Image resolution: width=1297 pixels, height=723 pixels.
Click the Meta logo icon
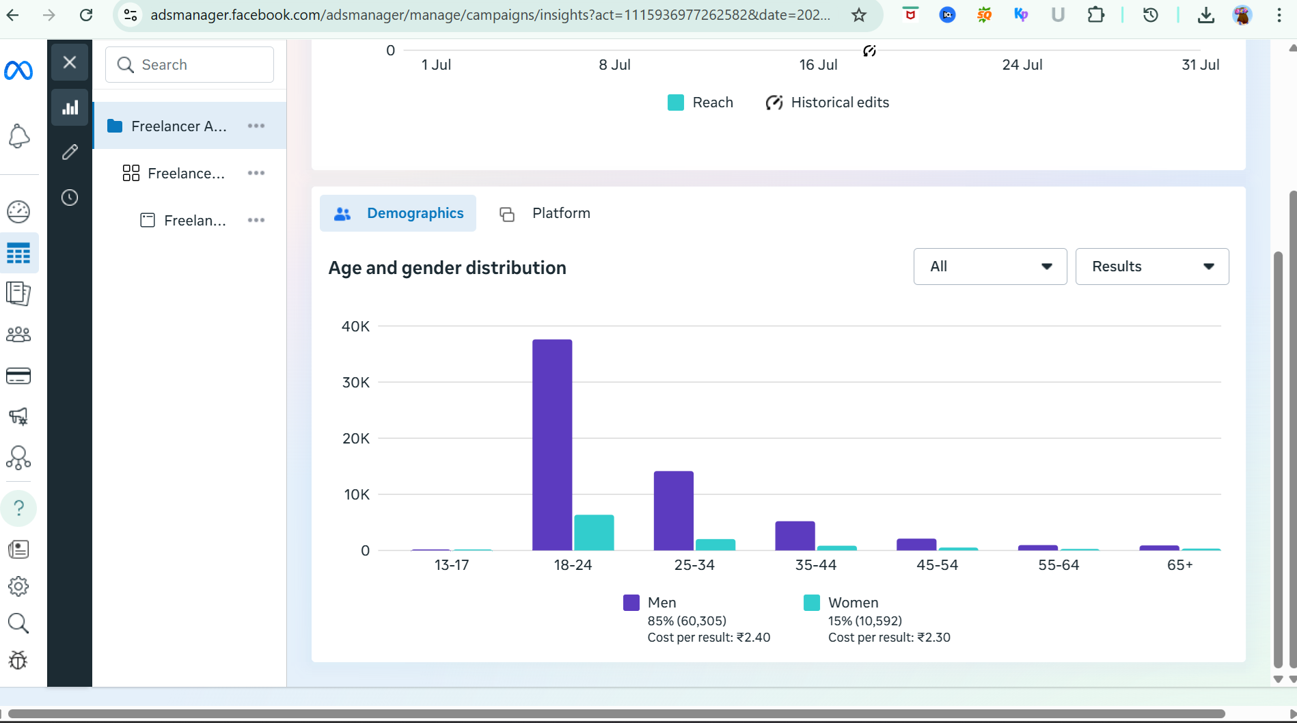tap(18, 70)
